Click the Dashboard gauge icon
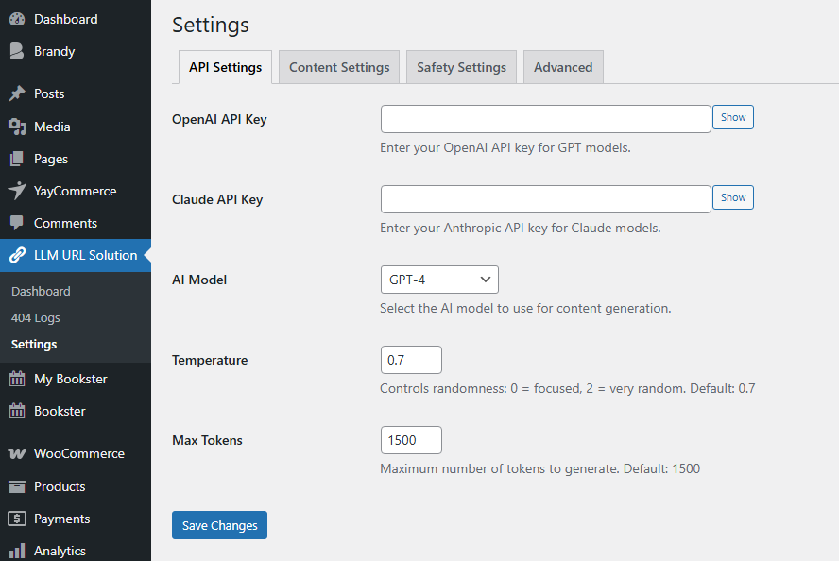 17,19
